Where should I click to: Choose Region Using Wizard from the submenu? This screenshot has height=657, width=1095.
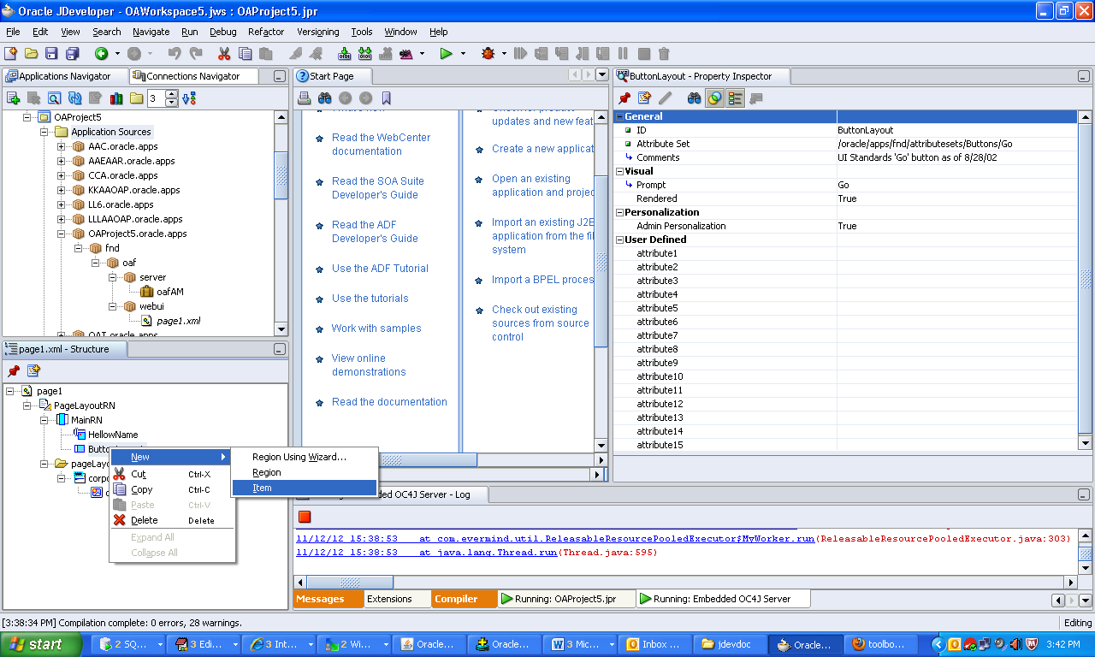299,457
